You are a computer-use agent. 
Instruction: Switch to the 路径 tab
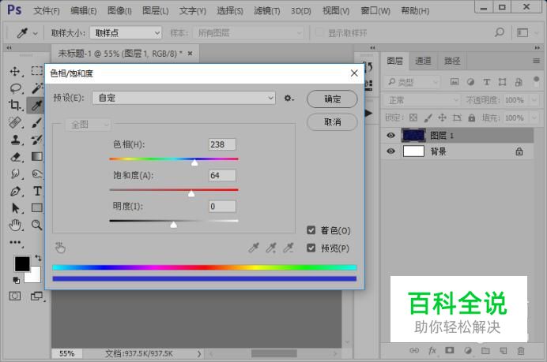pyautogui.click(x=452, y=61)
